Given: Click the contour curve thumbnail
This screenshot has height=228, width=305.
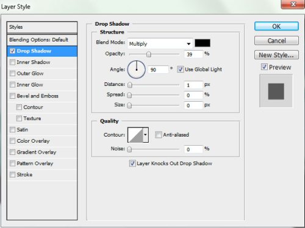Looking at the screenshot, I should pos(135,135).
